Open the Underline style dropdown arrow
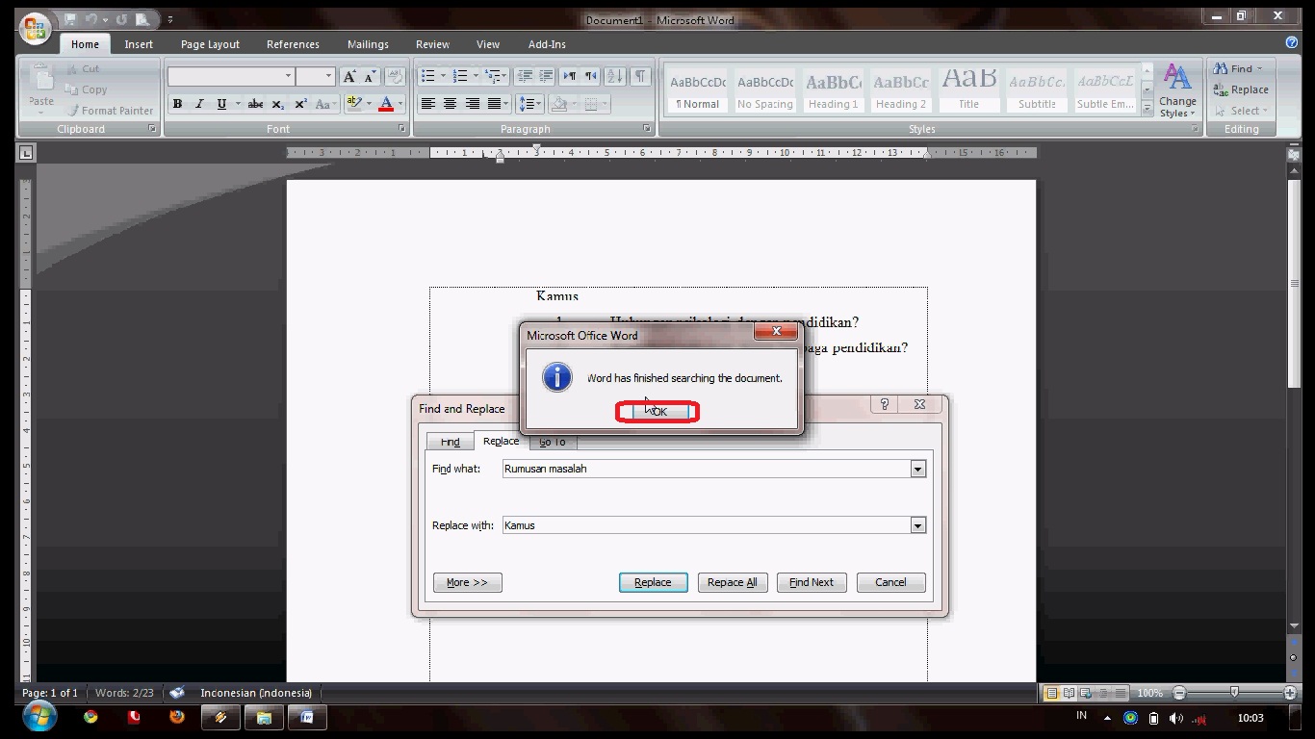 pyautogui.click(x=237, y=104)
